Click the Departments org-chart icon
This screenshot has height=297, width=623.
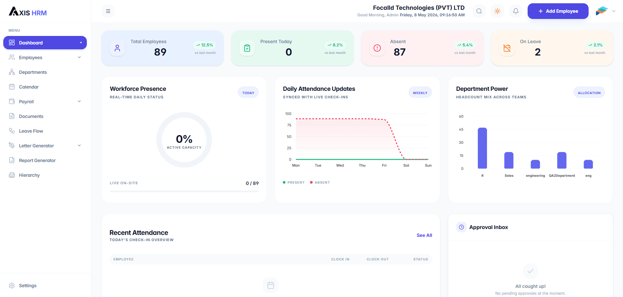click(x=12, y=72)
